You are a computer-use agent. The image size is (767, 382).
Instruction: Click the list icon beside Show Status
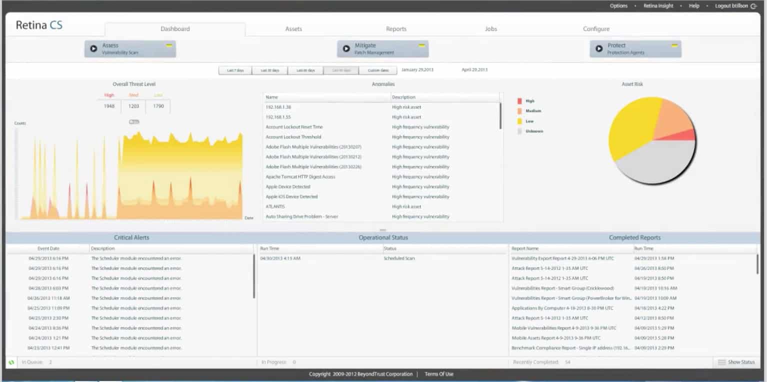click(721, 362)
